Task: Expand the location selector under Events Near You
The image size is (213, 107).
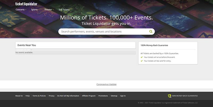Action: coord(24,50)
